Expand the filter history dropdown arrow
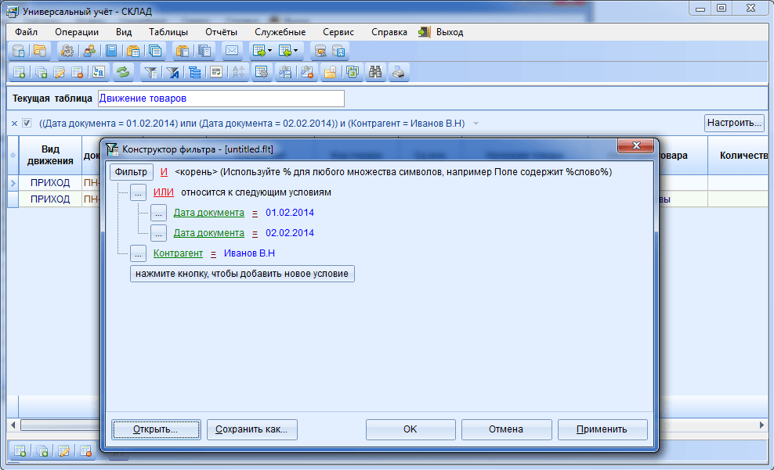The image size is (774, 470). coord(476,124)
